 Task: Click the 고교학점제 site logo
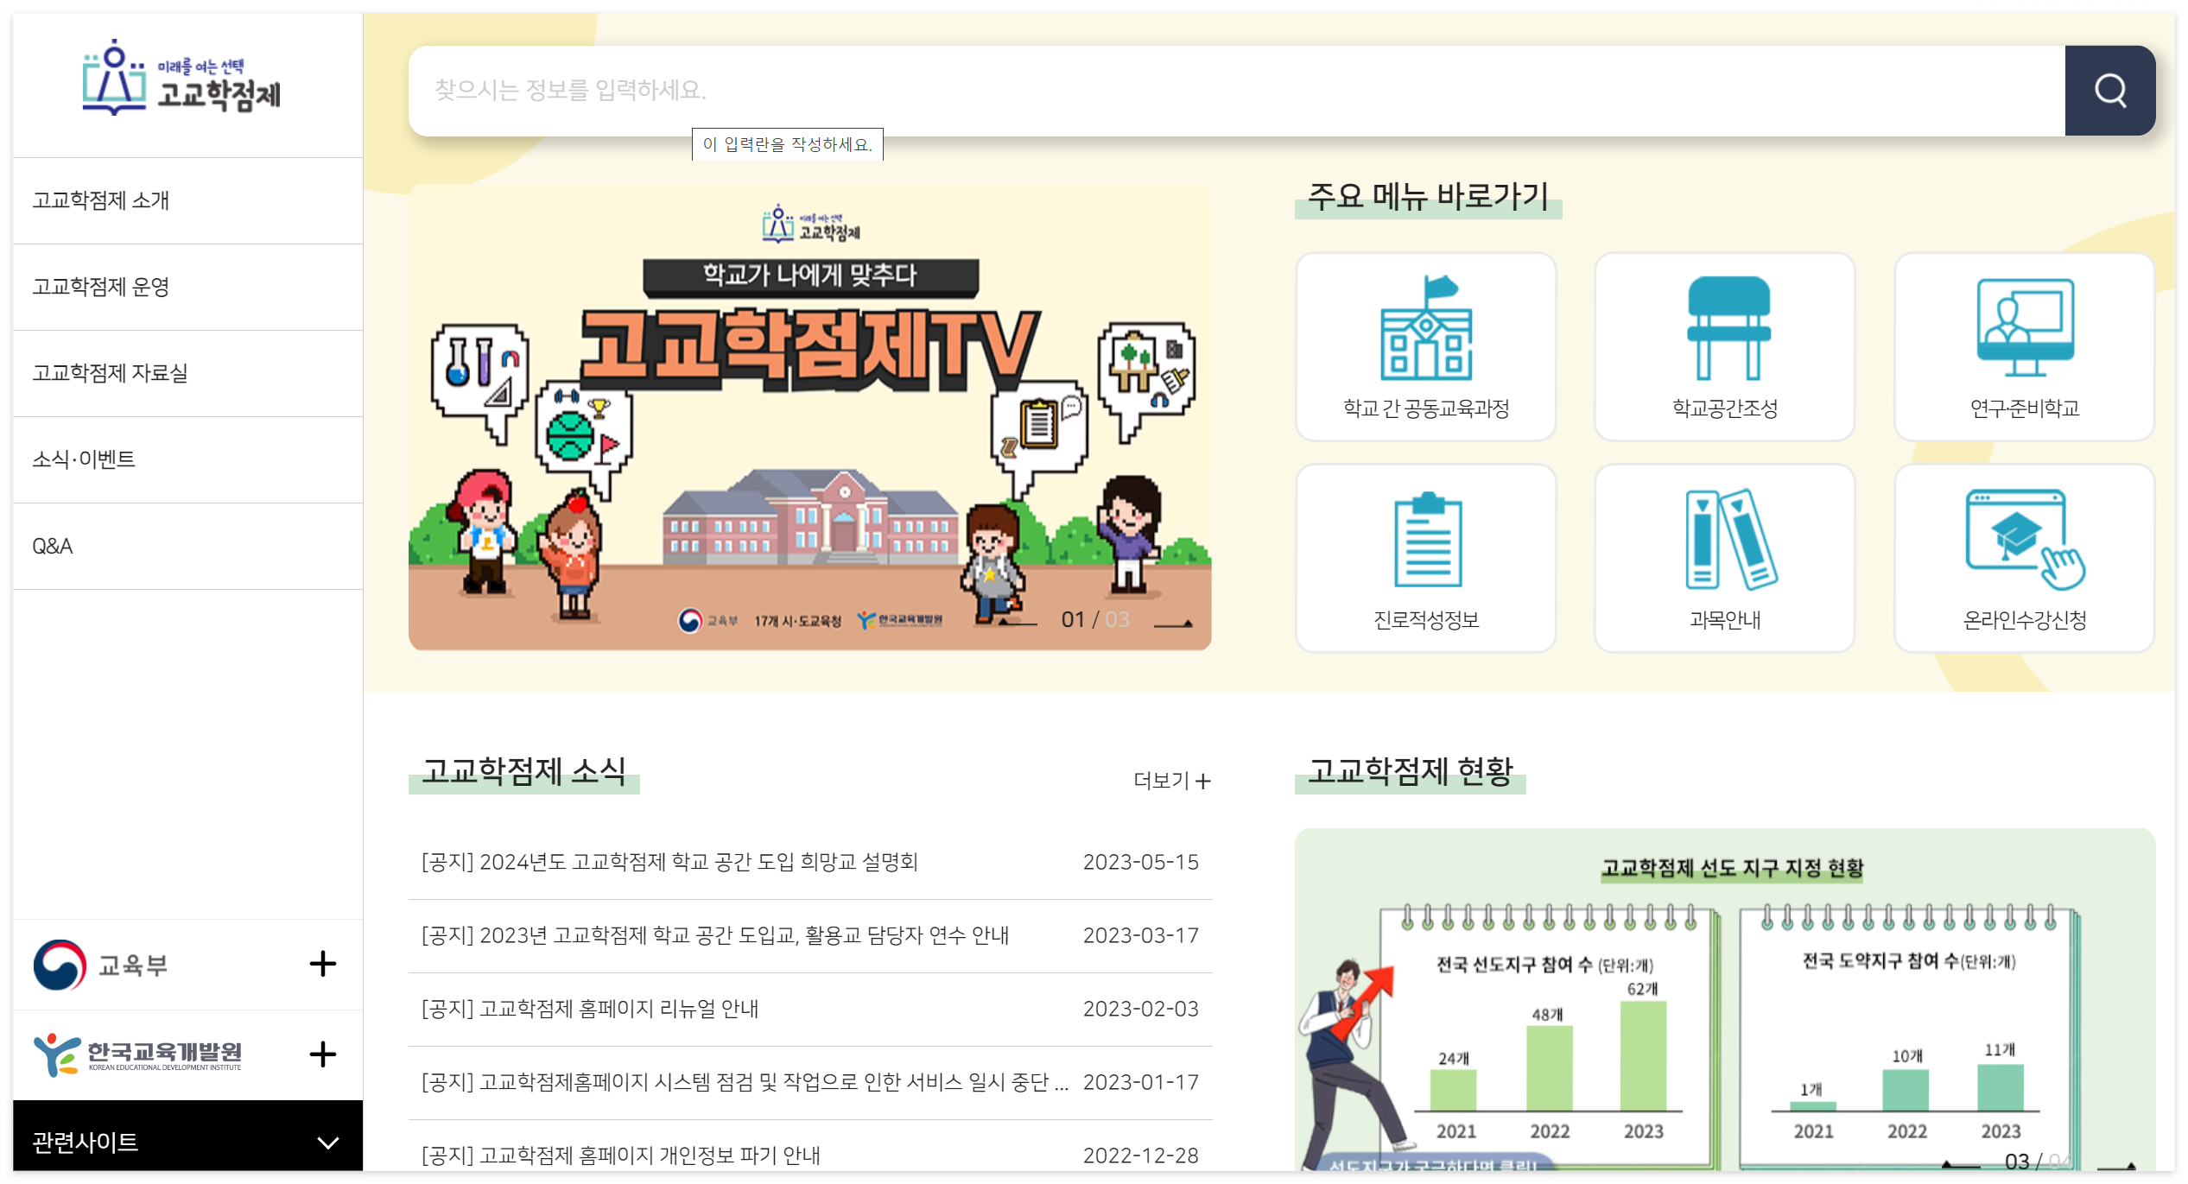tap(181, 78)
